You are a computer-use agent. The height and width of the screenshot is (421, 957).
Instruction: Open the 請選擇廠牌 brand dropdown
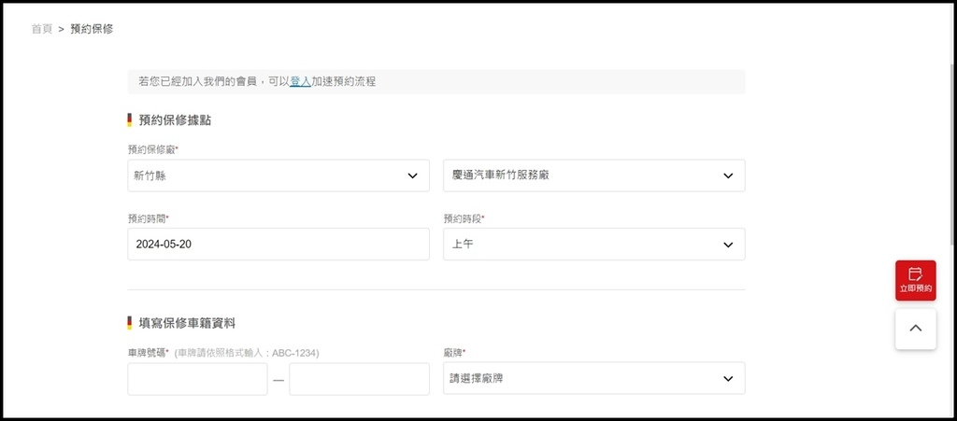593,378
